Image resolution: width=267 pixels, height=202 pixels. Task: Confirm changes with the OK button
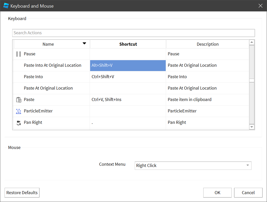point(217,193)
